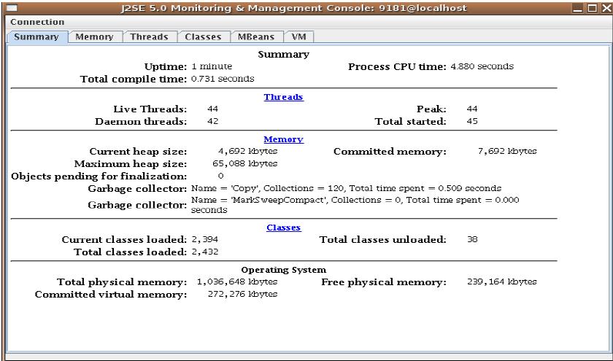Click the Operating System section heading
The height and width of the screenshot is (361, 613).
point(284,270)
